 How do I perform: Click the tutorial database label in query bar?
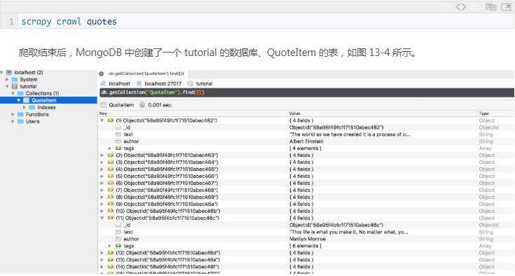tap(204, 83)
